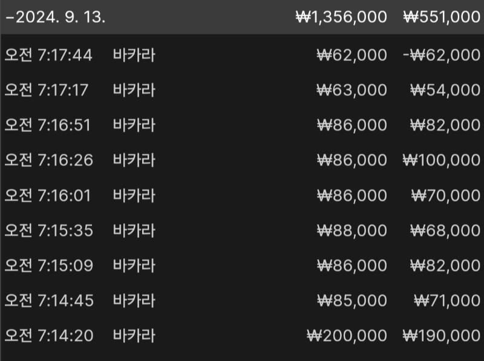The image size is (484, 361).
Task: Click the ₩63,000 bet amount
Action: (352, 90)
